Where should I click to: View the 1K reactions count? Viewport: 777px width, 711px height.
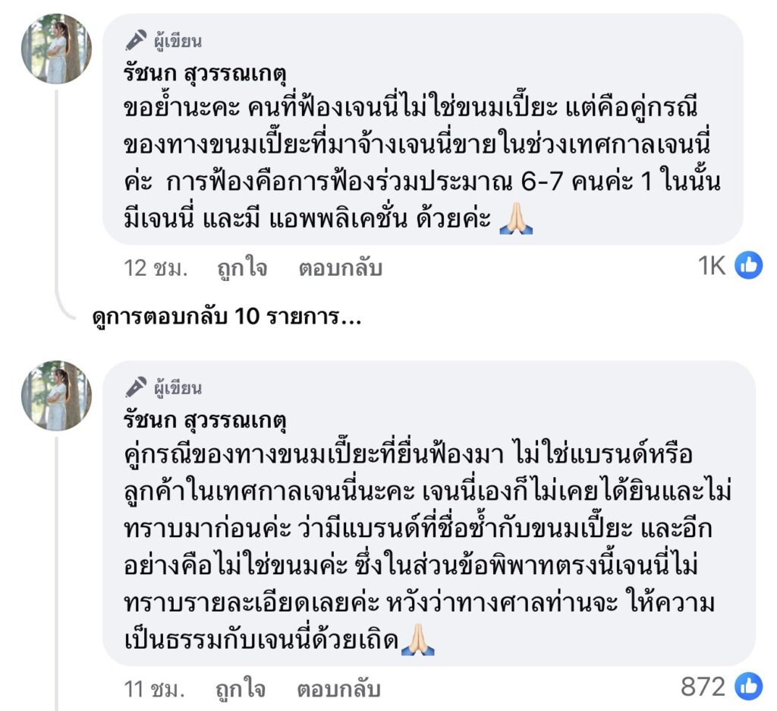pos(712,266)
